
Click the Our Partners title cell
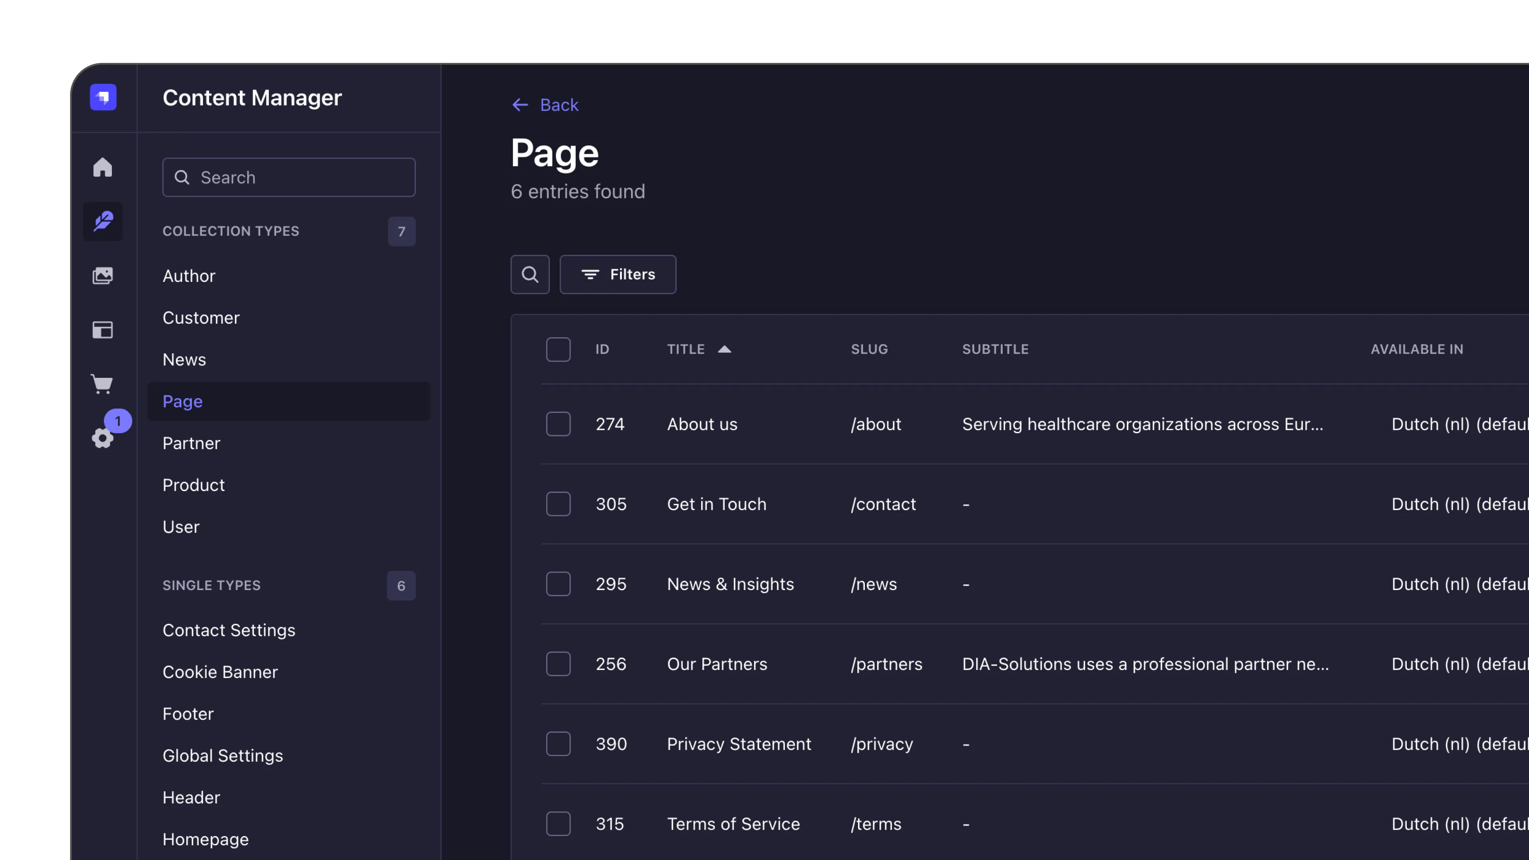click(x=717, y=664)
